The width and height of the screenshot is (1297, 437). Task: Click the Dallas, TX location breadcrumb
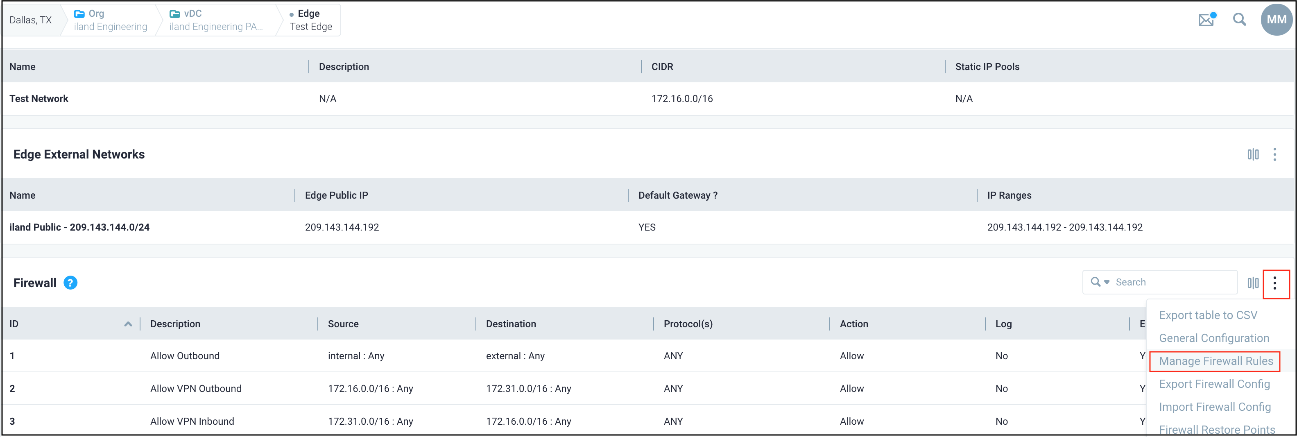[x=31, y=20]
